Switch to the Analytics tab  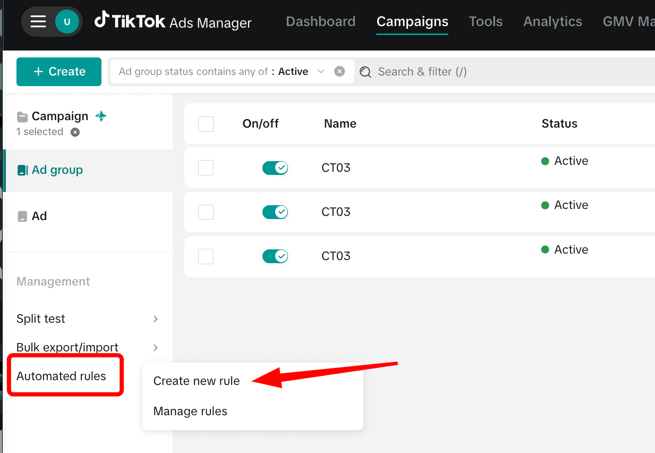(x=552, y=21)
